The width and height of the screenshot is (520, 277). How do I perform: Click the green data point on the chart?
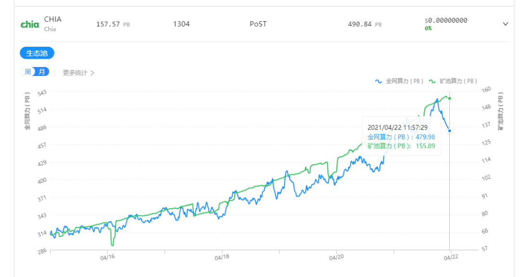(x=449, y=98)
